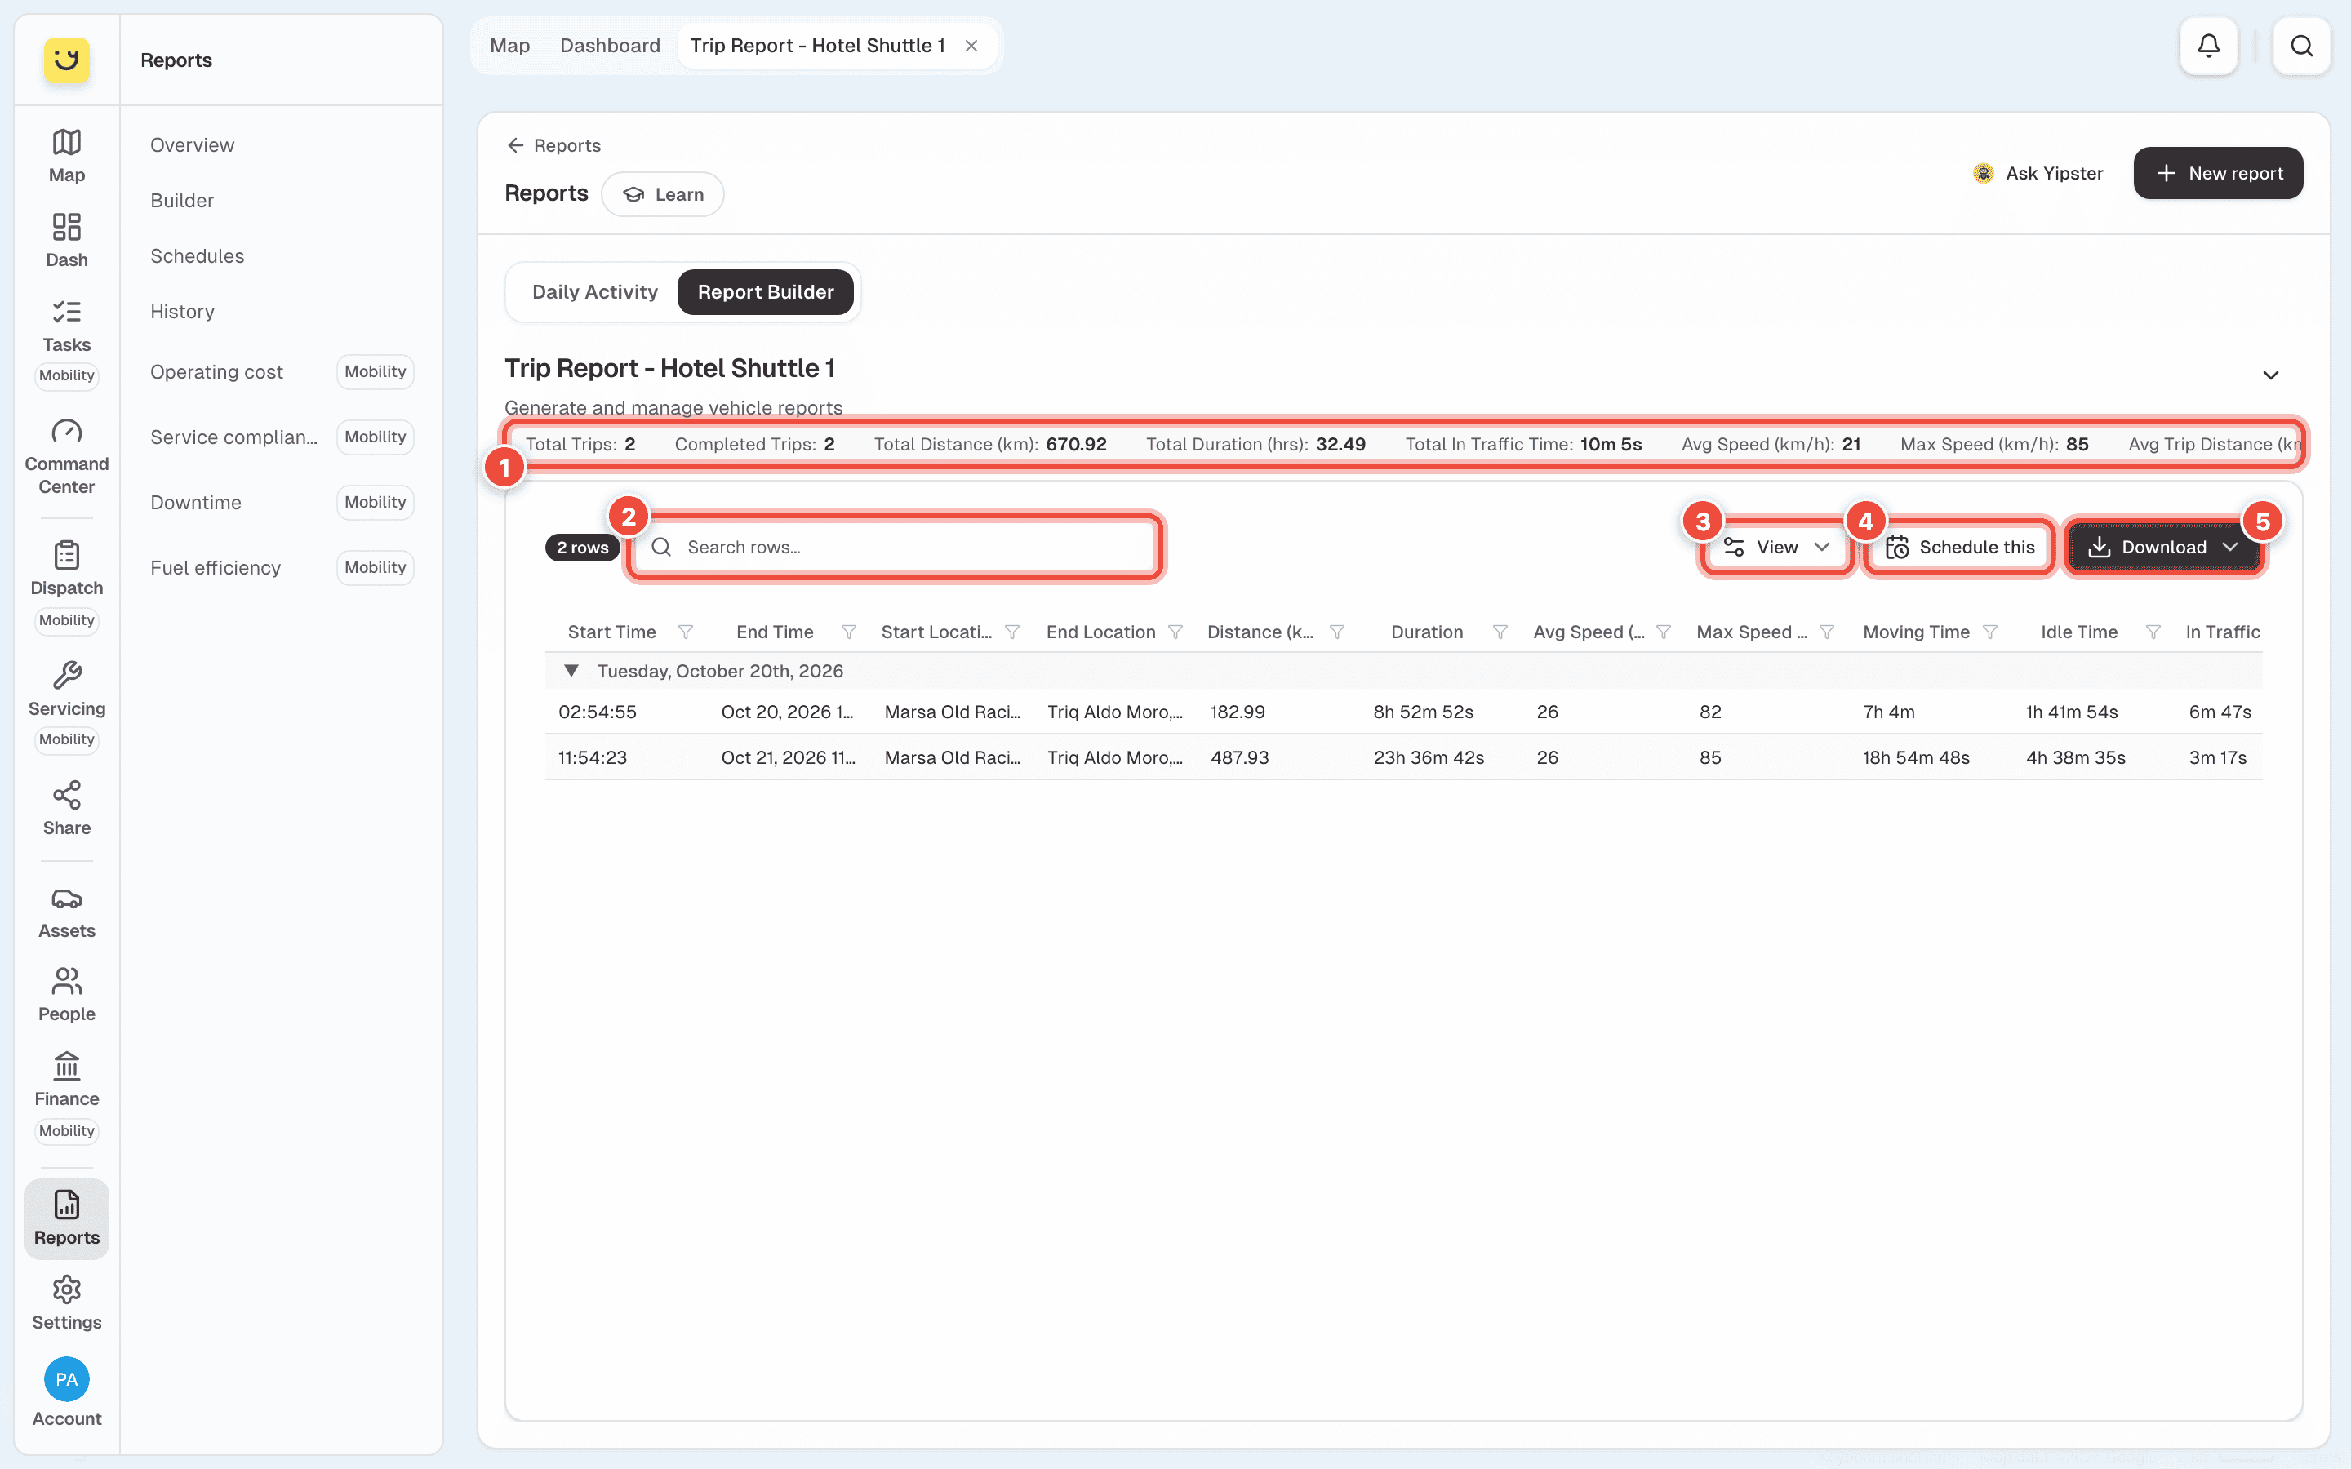Open the Map section in sidebar
2351x1469 pixels.
point(66,155)
